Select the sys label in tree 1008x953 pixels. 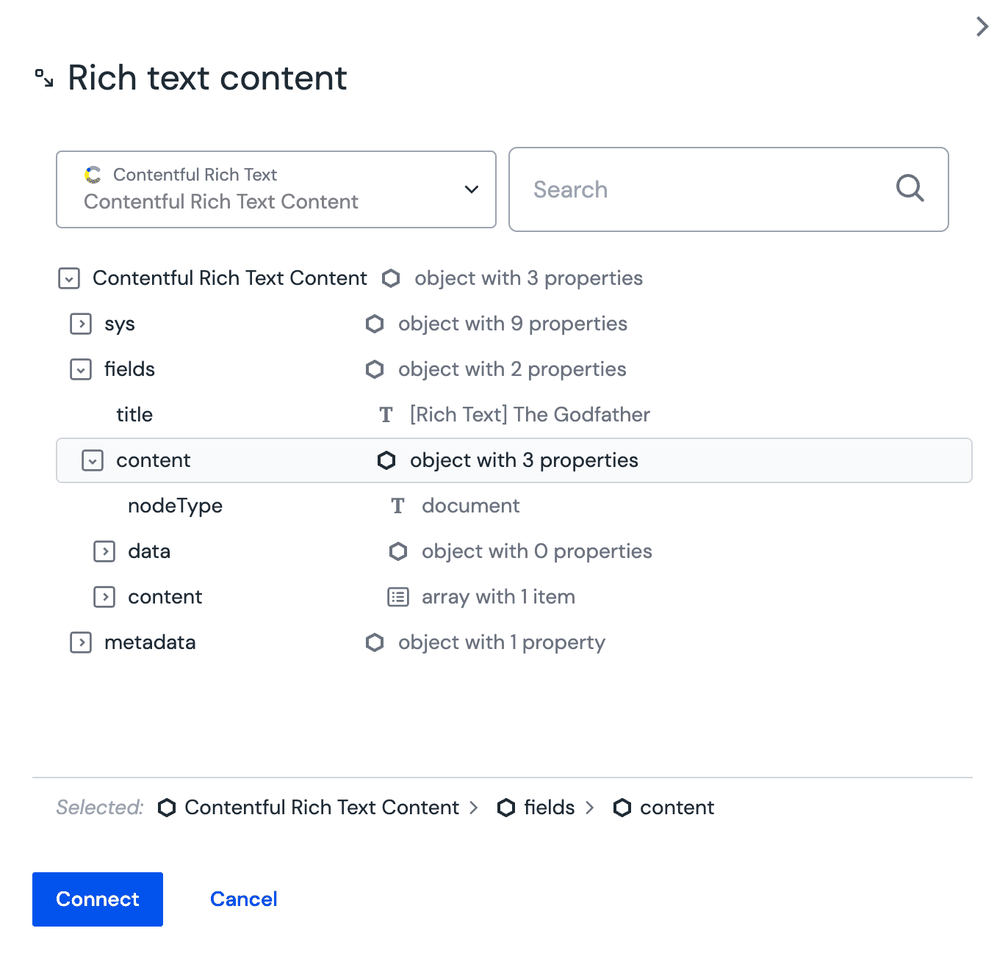tap(120, 325)
